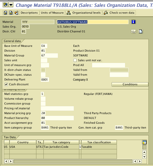Go to the next screen tab icon
Screen dimensions: 153x166
click(11, 13)
